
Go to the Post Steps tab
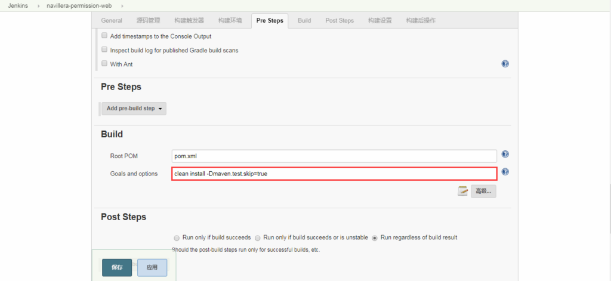tap(339, 20)
